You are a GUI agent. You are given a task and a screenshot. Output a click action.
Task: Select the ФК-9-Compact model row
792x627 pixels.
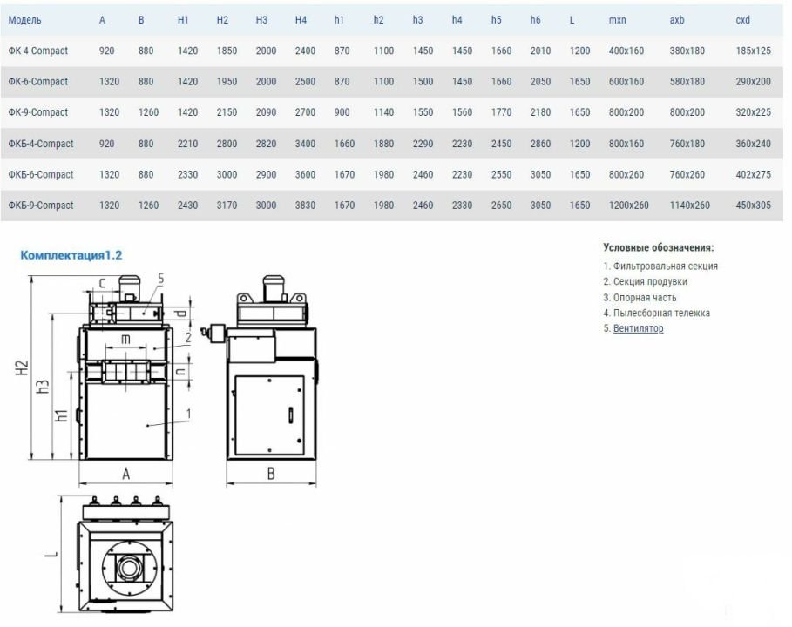(391, 112)
